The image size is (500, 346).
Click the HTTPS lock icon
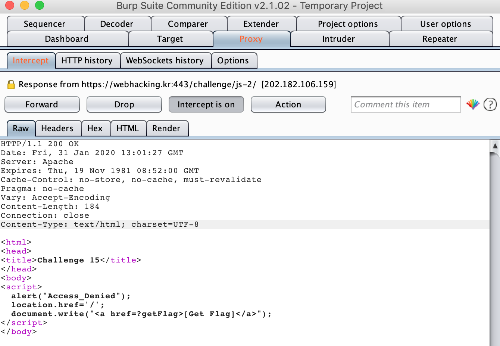[11, 84]
